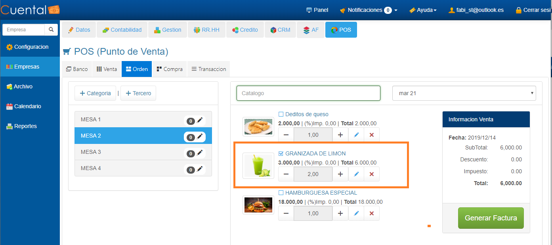Click pencil icon on MESA 3 row
This screenshot has height=245, width=552.
click(200, 153)
